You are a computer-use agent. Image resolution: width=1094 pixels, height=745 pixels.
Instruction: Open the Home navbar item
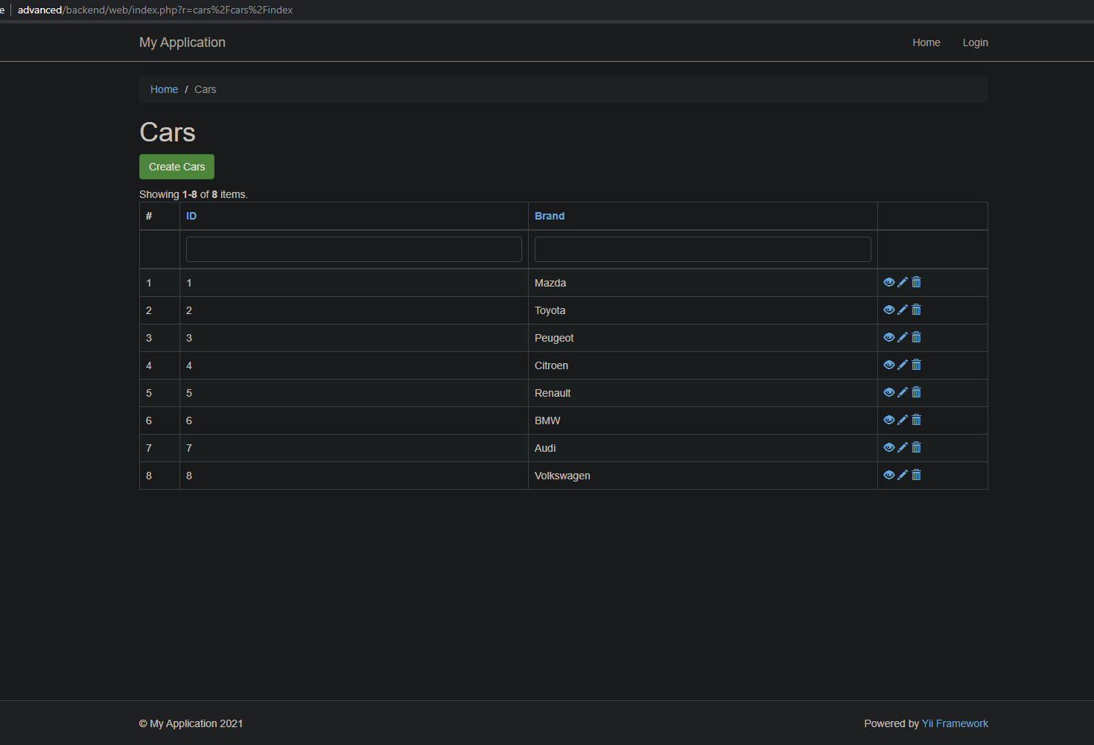tap(926, 42)
